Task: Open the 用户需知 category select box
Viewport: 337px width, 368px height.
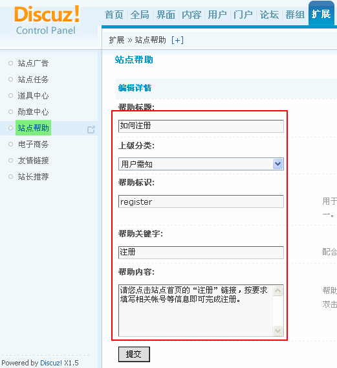Action: (201, 164)
